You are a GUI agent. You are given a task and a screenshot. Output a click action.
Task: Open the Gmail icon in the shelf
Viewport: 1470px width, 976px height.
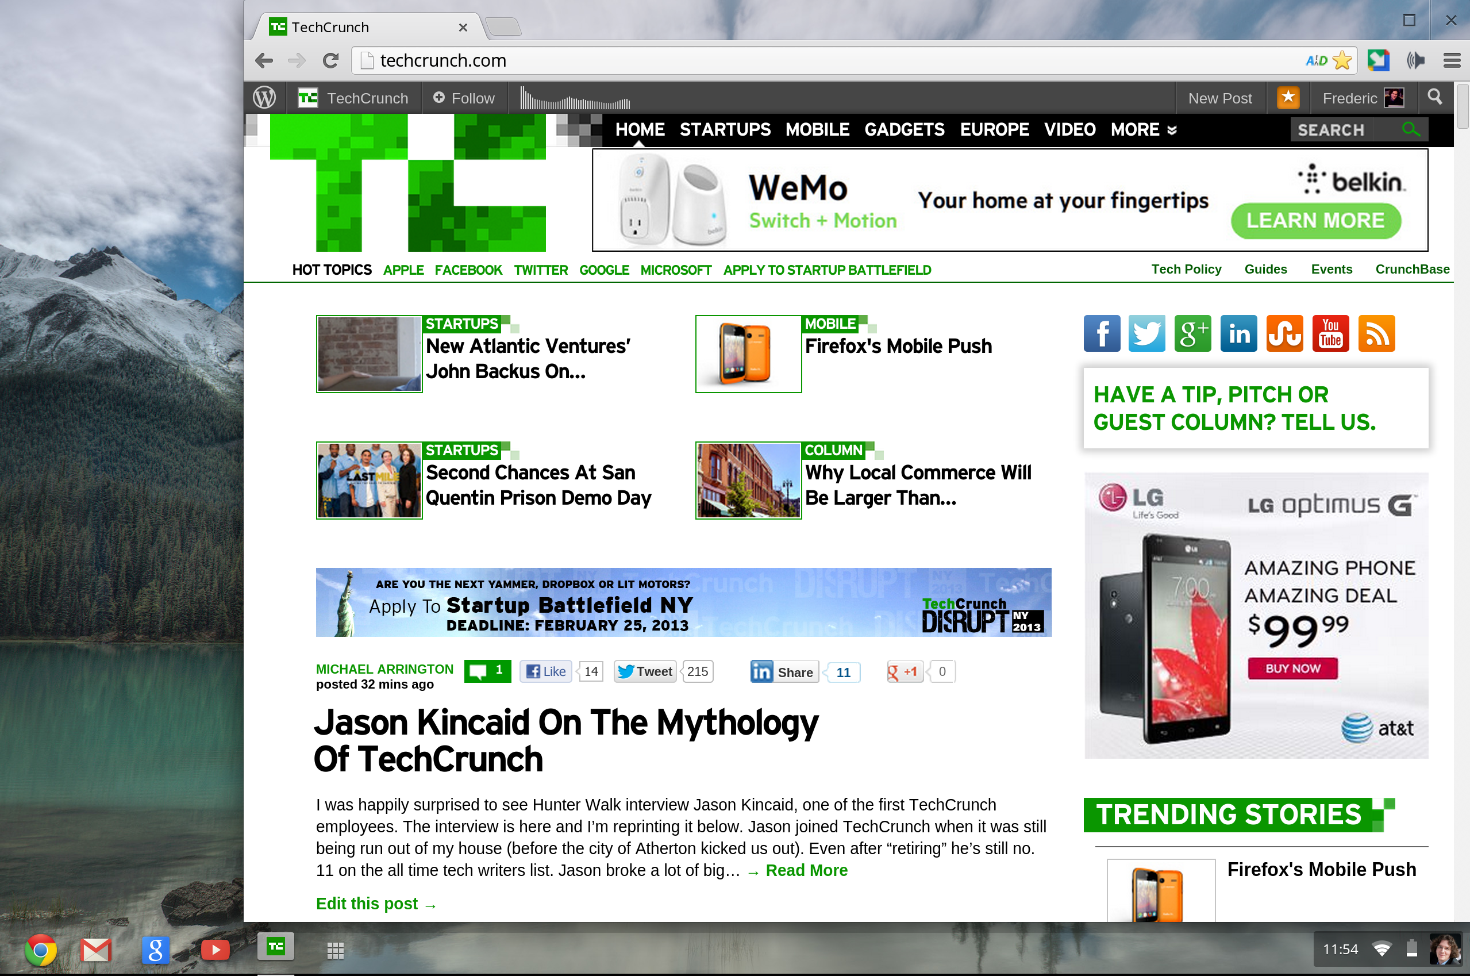(x=96, y=949)
